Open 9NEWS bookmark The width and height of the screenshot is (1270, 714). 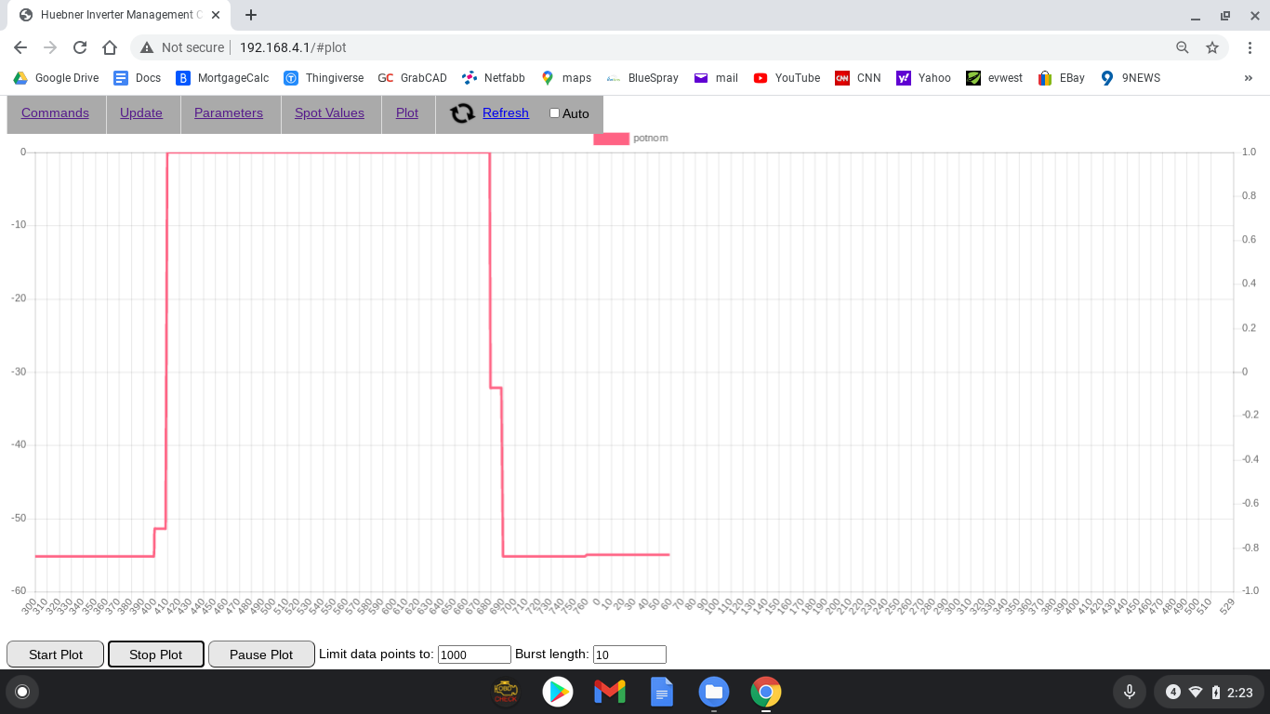1130,78
